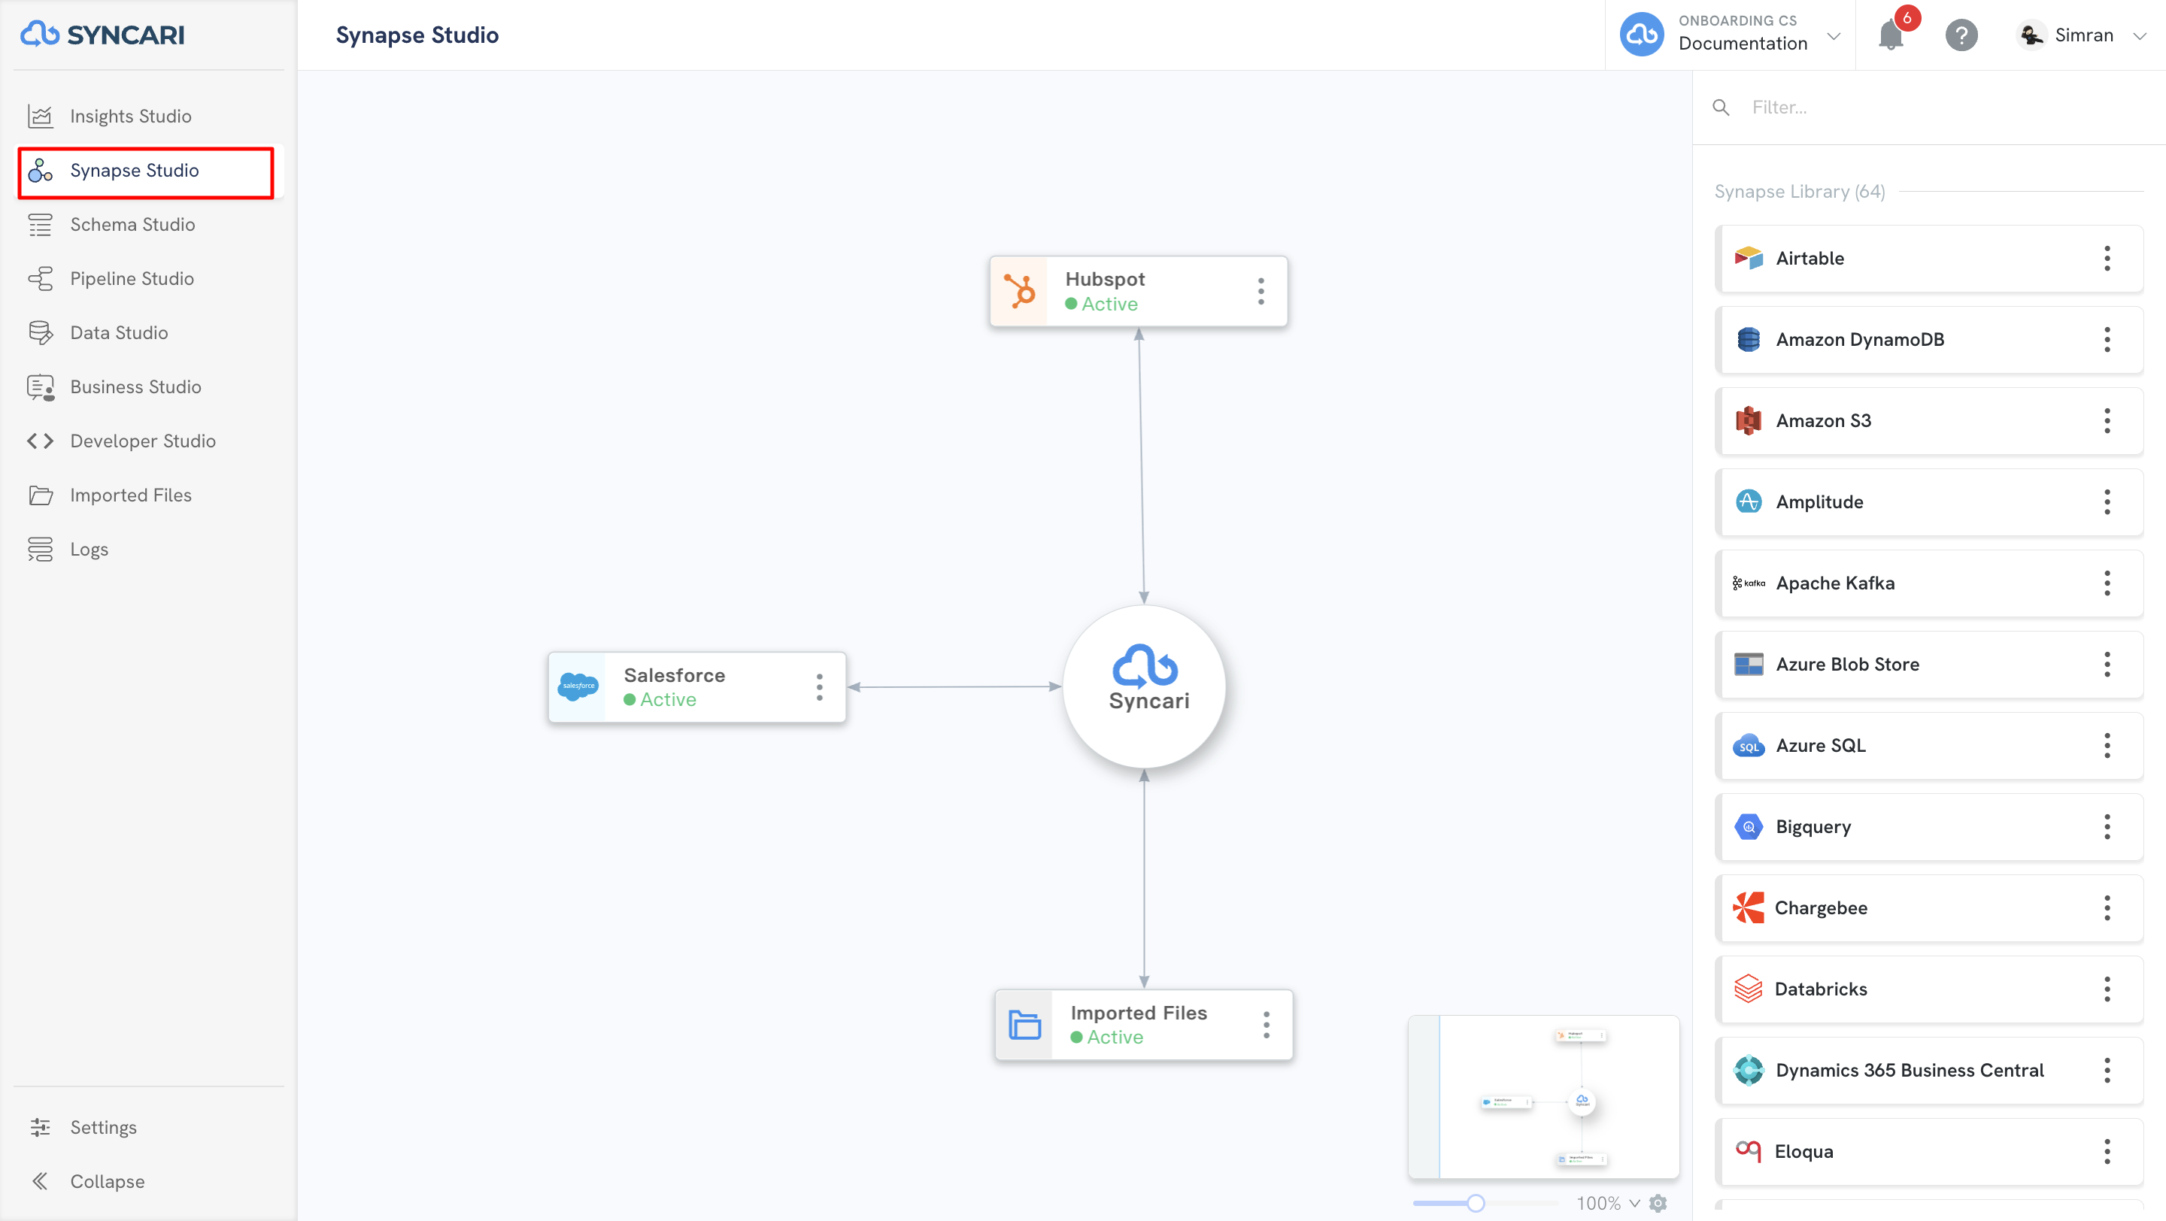
Task: Click the Syncari logo in the sidebar
Action: point(102,35)
